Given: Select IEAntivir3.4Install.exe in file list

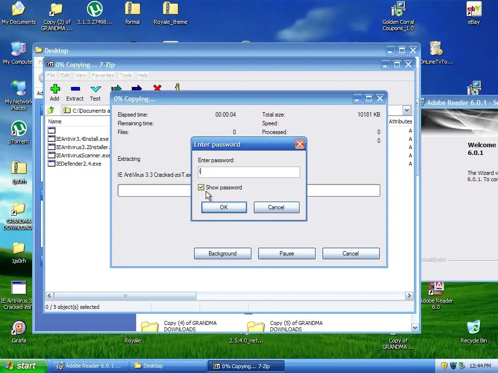Looking at the screenshot, I should pyautogui.click(x=78, y=138).
